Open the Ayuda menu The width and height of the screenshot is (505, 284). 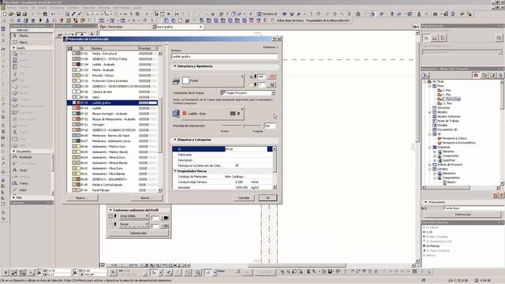[137, 7]
